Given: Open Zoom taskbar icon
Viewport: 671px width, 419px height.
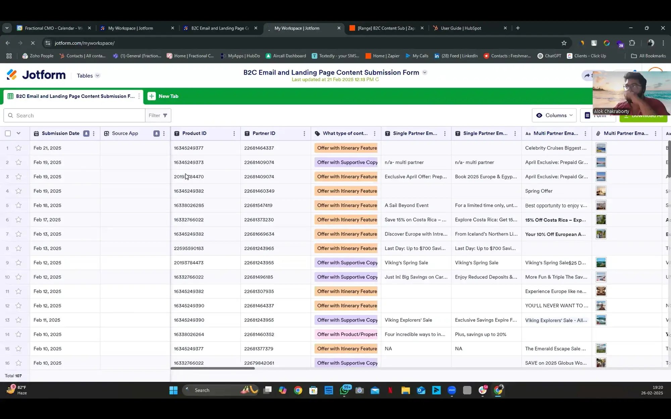Looking at the screenshot, I should pos(452,390).
